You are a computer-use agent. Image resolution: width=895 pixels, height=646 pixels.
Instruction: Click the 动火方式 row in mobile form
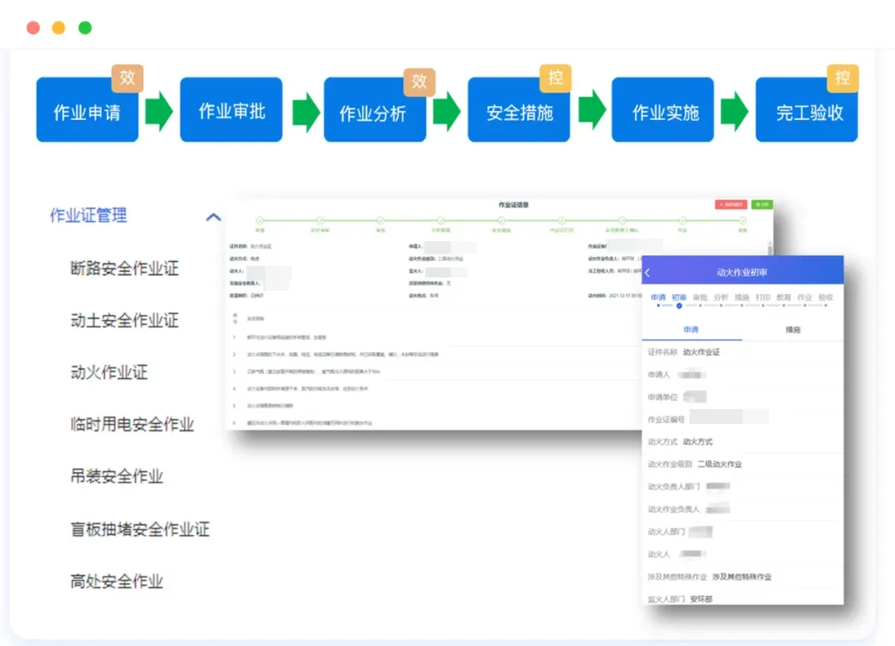coord(743,441)
